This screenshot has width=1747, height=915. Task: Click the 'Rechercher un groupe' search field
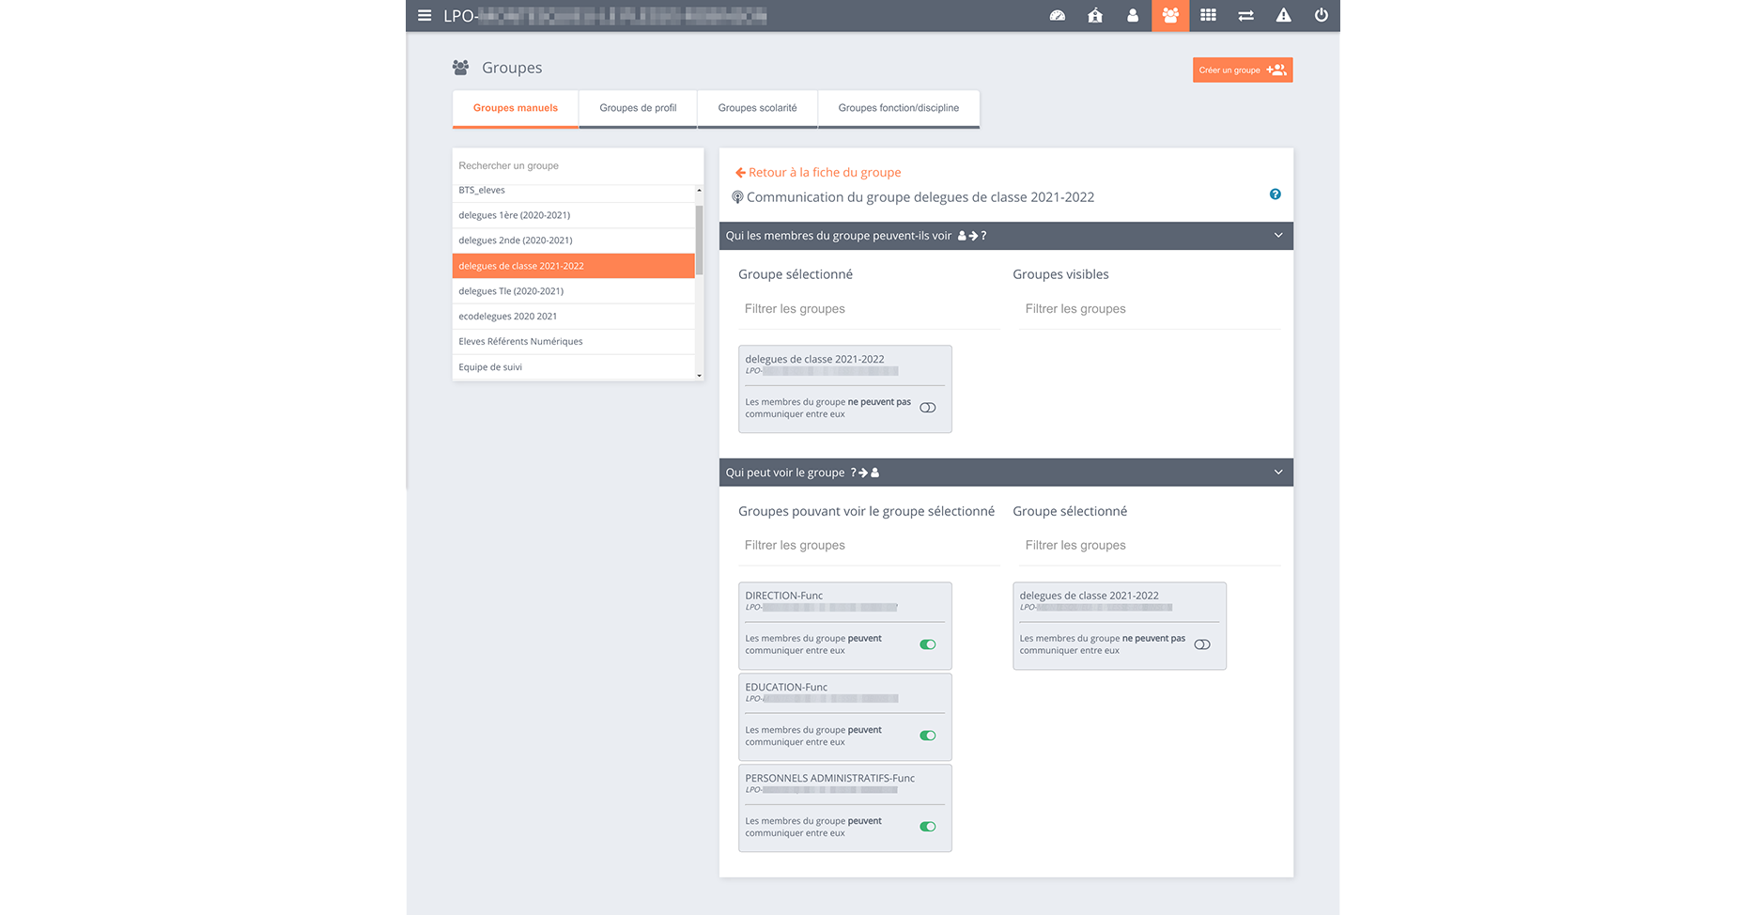[x=577, y=166]
